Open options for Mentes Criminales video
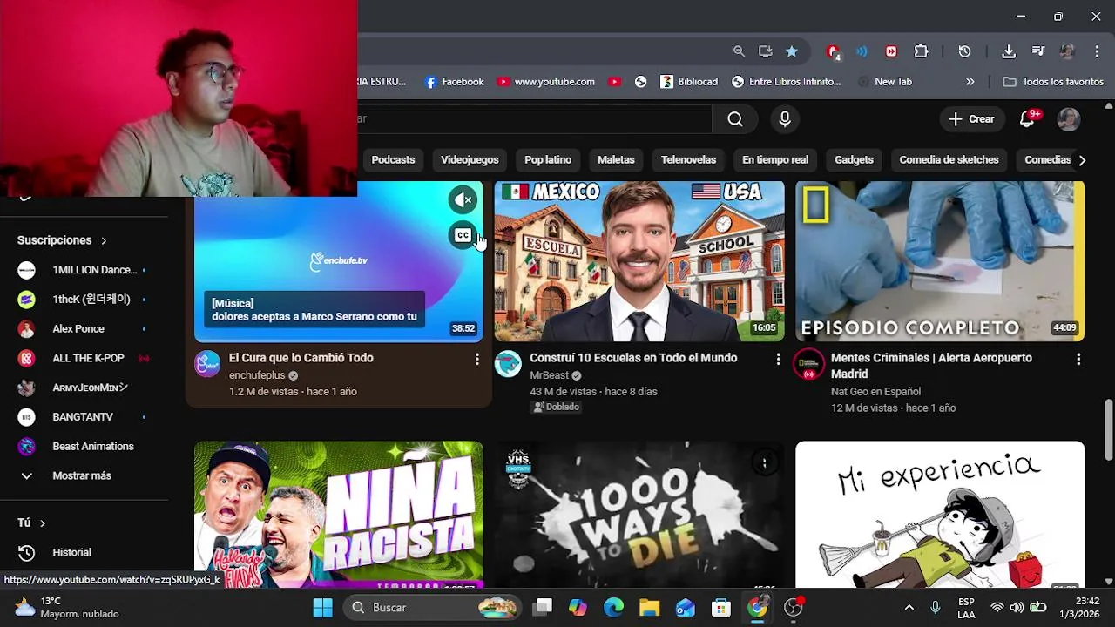Viewport: 1115px width, 627px height. point(1078,359)
